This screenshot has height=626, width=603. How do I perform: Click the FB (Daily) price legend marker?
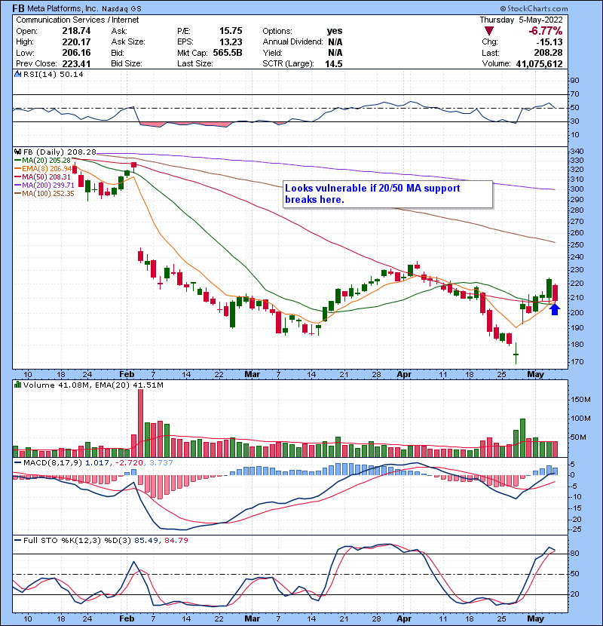pyautogui.click(x=17, y=152)
